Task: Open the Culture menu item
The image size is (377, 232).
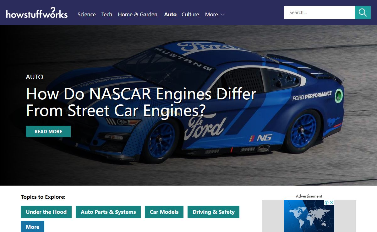Action: [x=190, y=14]
